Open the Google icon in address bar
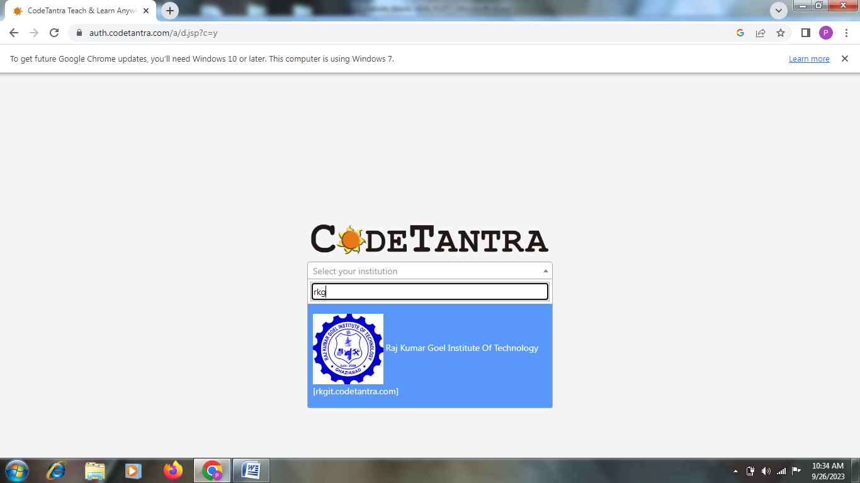This screenshot has width=860, height=483. tap(740, 33)
